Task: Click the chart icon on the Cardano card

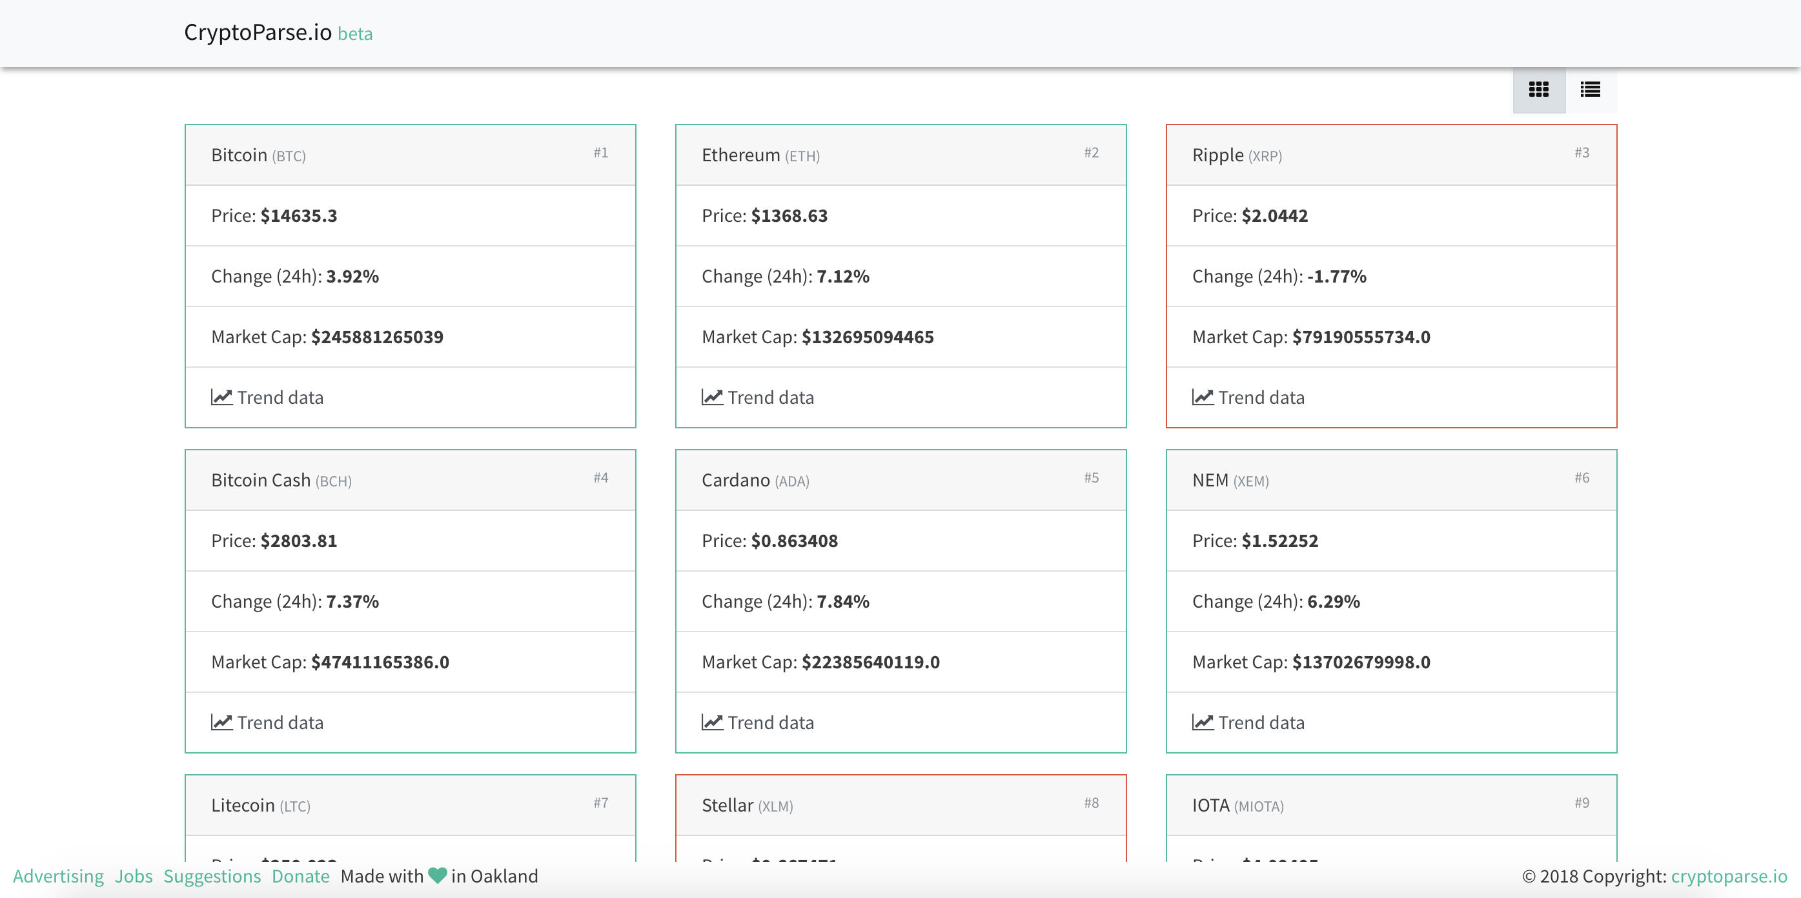Action: click(x=712, y=722)
